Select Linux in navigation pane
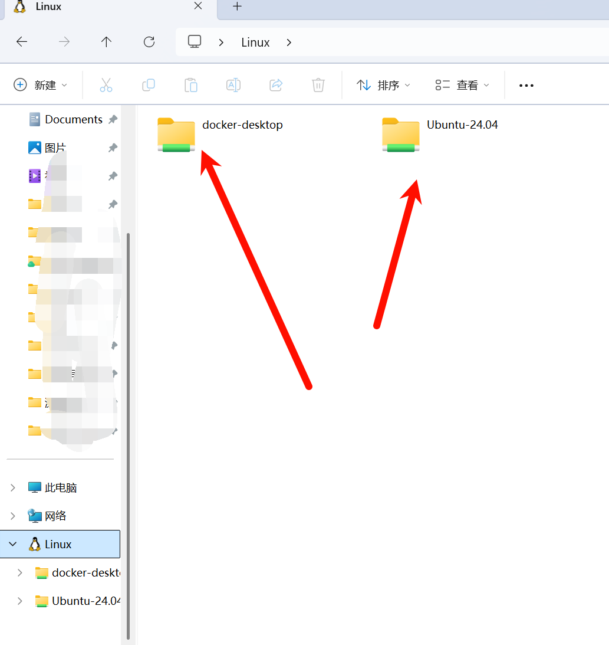The image size is (609, 645). coord(60,544)
